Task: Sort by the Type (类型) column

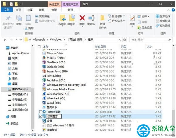Action: [124, 46]
